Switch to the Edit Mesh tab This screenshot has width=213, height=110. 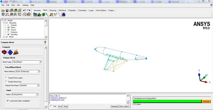click(x=62, y=10)
